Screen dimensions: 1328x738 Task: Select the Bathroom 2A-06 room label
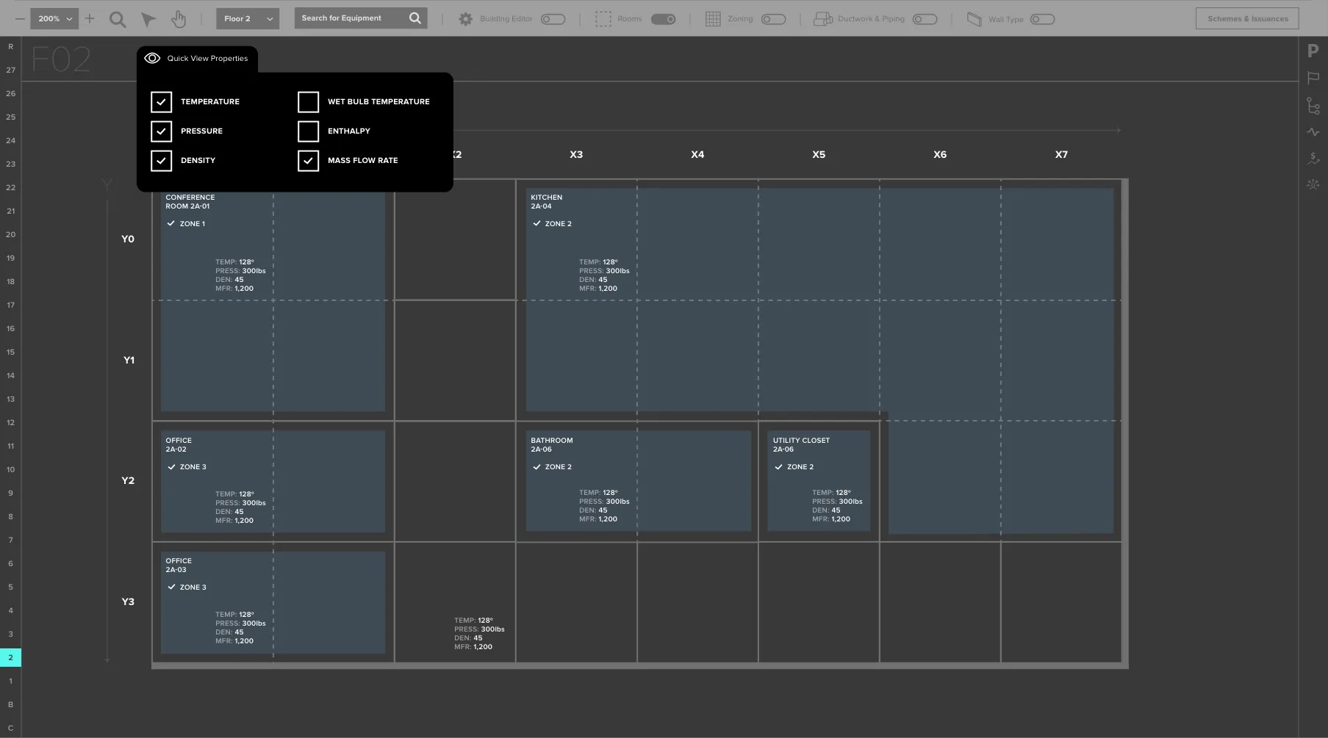[x=551, y=445]
